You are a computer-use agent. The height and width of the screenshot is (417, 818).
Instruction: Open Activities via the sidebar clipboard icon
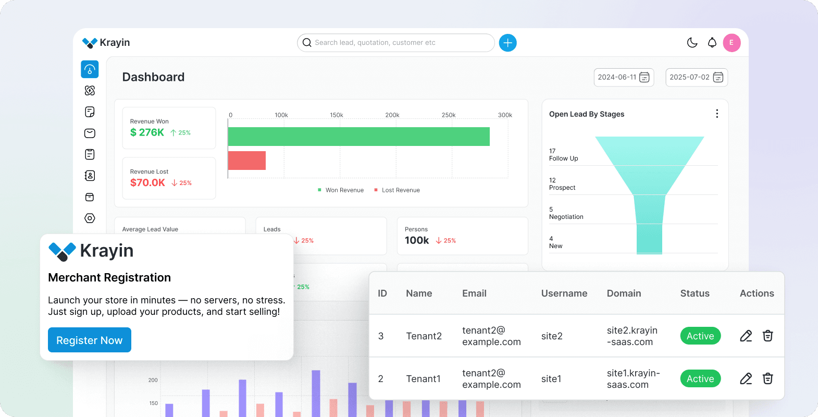click(x=90, y=154)
